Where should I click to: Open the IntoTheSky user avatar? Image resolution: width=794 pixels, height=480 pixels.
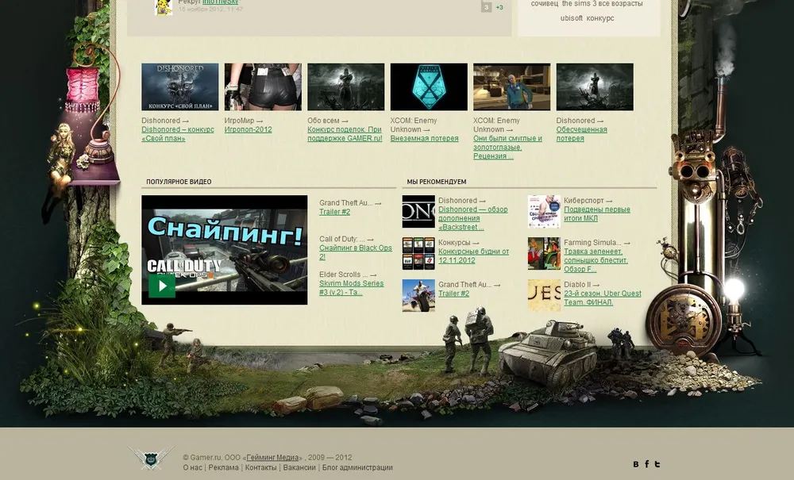click(164, 7)
